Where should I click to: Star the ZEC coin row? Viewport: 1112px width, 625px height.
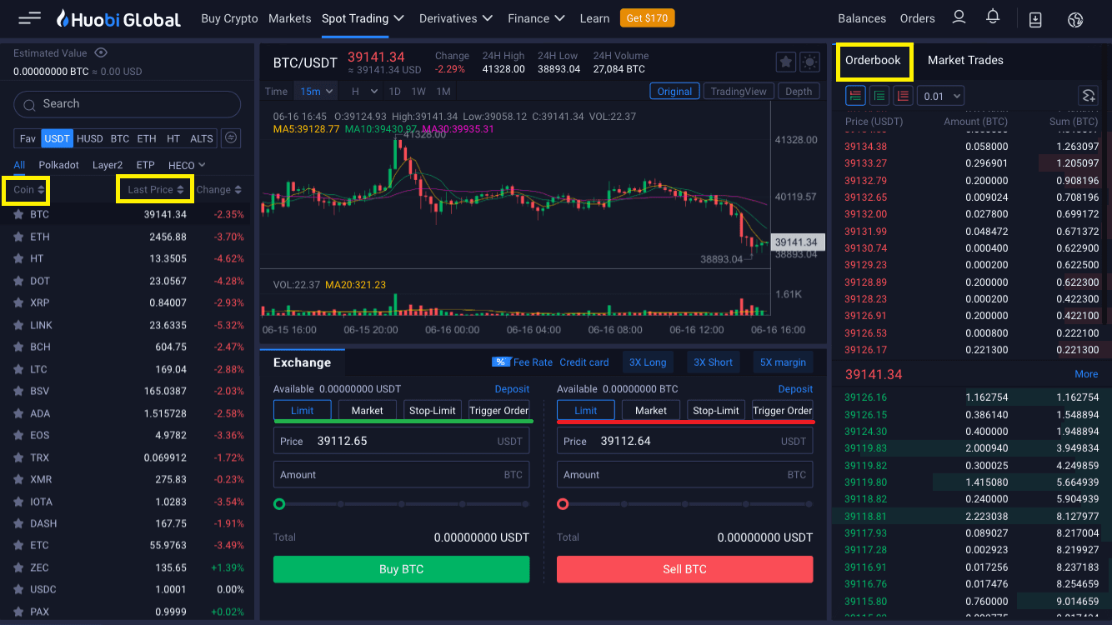point(18,567)
